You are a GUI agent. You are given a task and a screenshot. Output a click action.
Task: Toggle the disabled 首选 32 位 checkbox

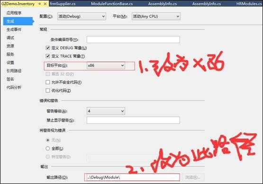click(48, 74)
